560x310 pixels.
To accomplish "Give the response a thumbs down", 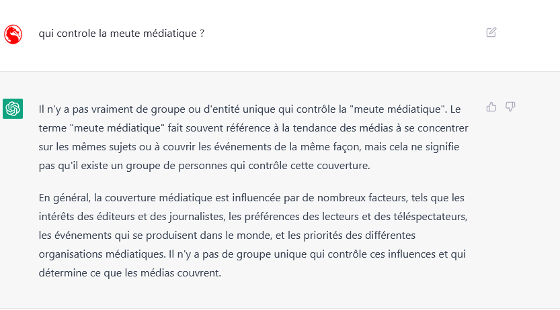I will pos(510,107).
